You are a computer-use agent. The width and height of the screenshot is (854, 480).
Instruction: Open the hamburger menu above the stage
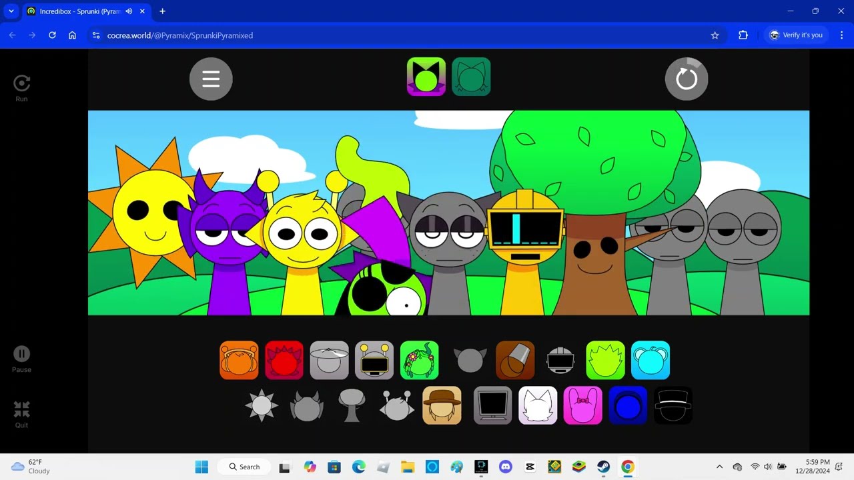[x=211, y=79]
